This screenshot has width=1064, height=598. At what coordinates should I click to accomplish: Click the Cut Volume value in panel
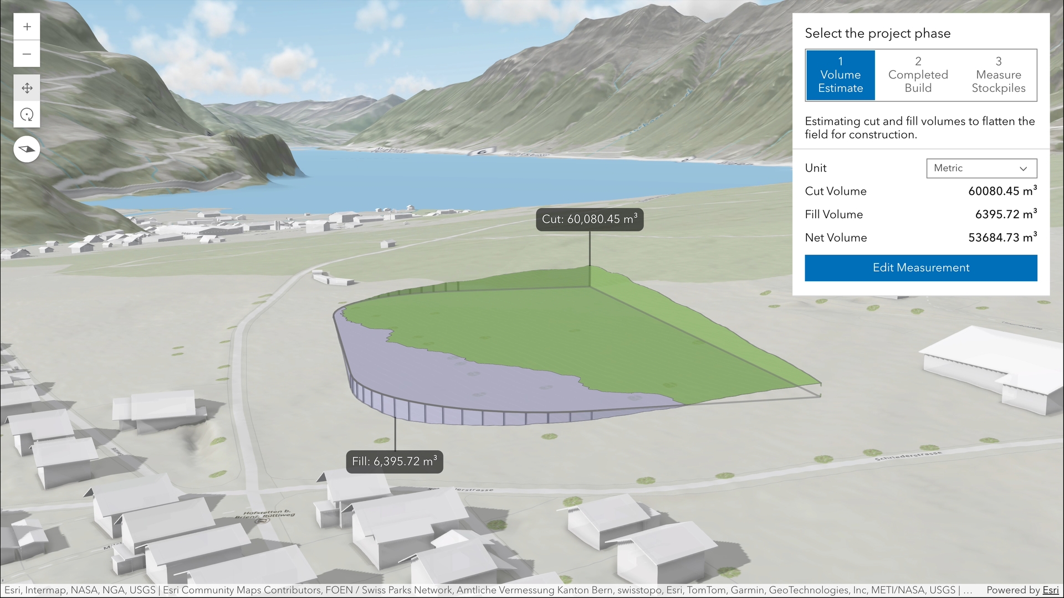1002,191
